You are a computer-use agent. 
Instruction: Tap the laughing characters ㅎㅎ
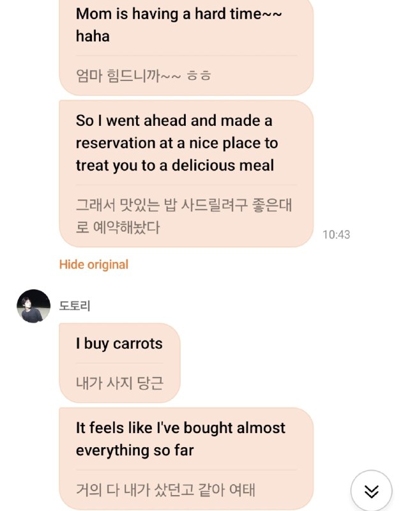click(199, 75)
